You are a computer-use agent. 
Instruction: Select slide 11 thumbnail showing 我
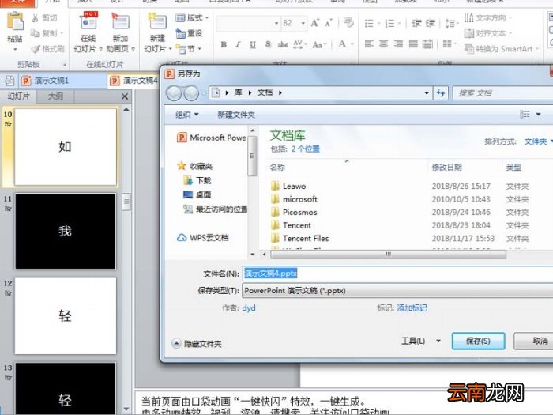click(66, 231)
